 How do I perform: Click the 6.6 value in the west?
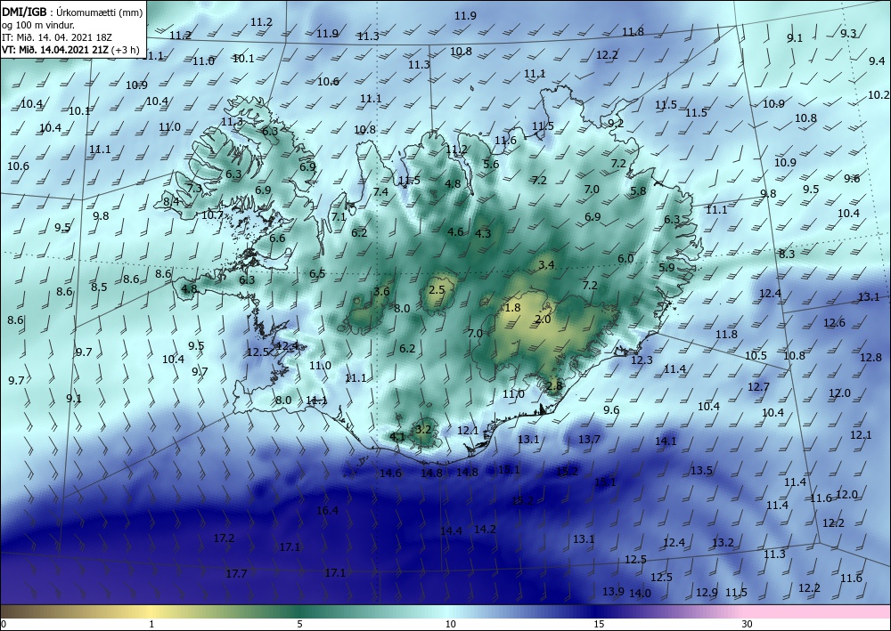pyautogui.click(x=277, y=239)
